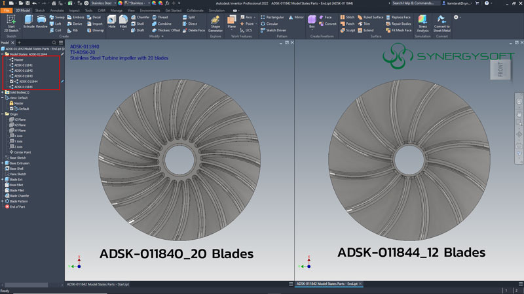Click the Thicken/Offset button

point(167,30)
